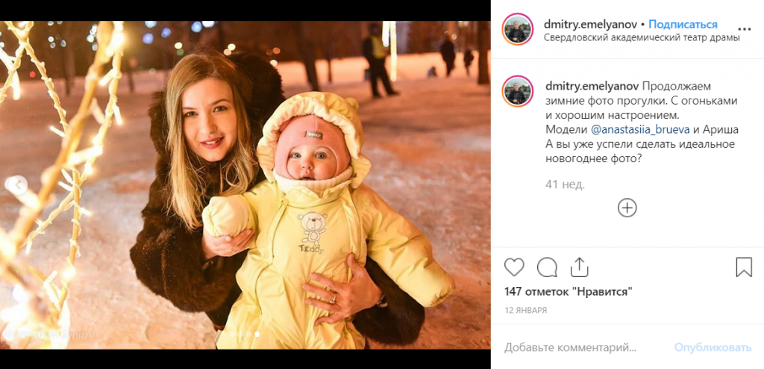764x369 pixels.
Task: Click dmitry.emelyanov username in the caption
Action: (591, 87)
